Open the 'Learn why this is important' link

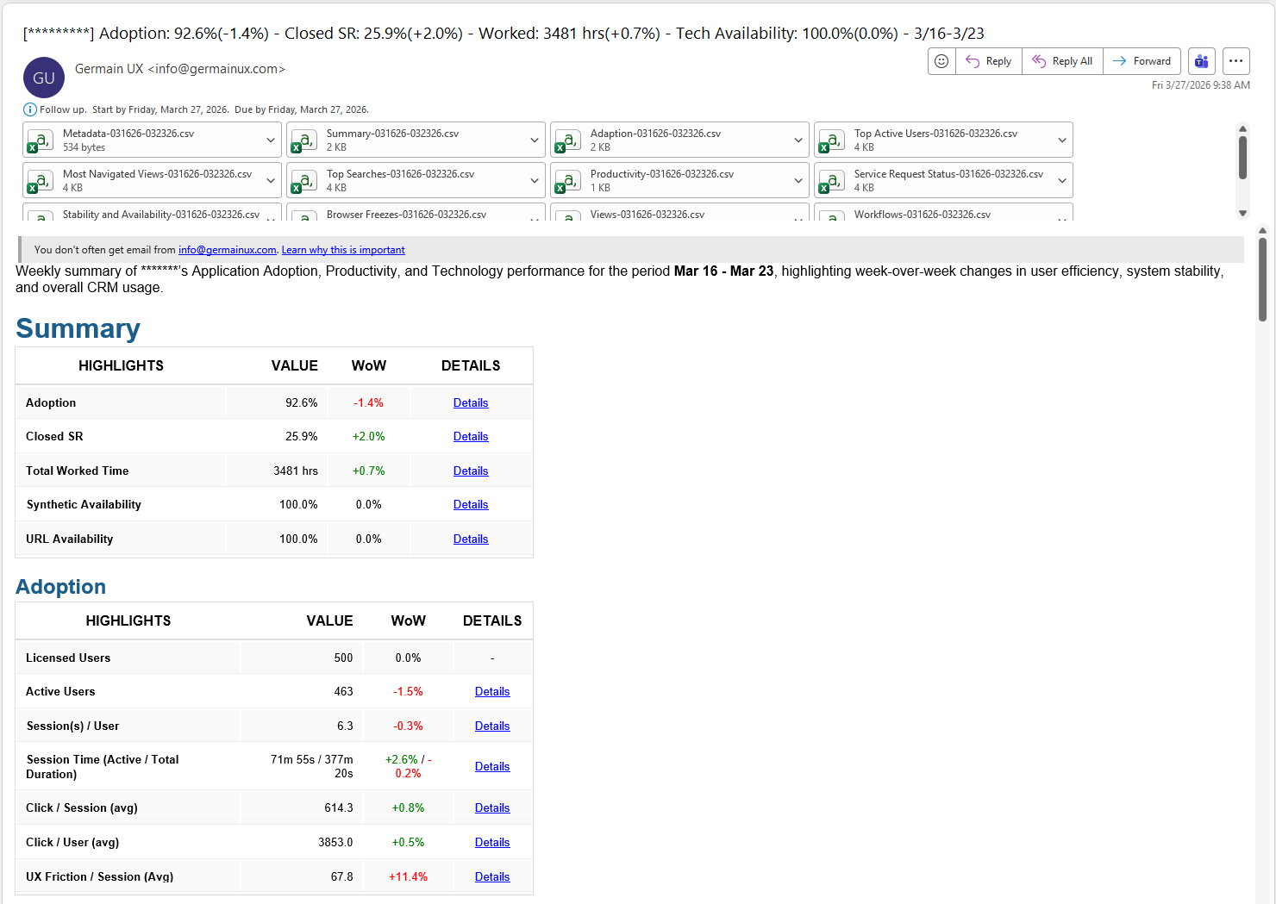click(343, 250)
